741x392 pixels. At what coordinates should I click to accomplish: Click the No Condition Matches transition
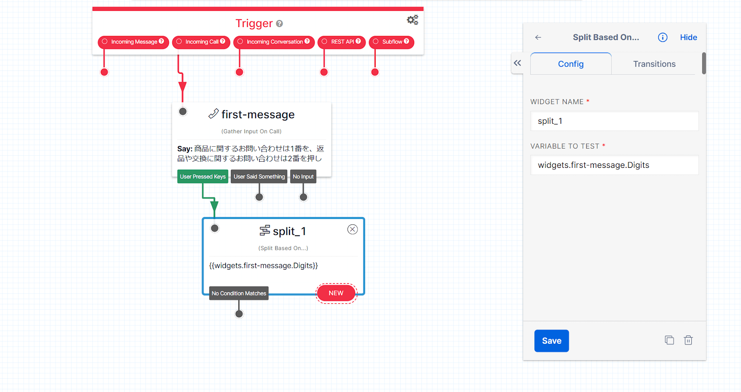point(239,293)
